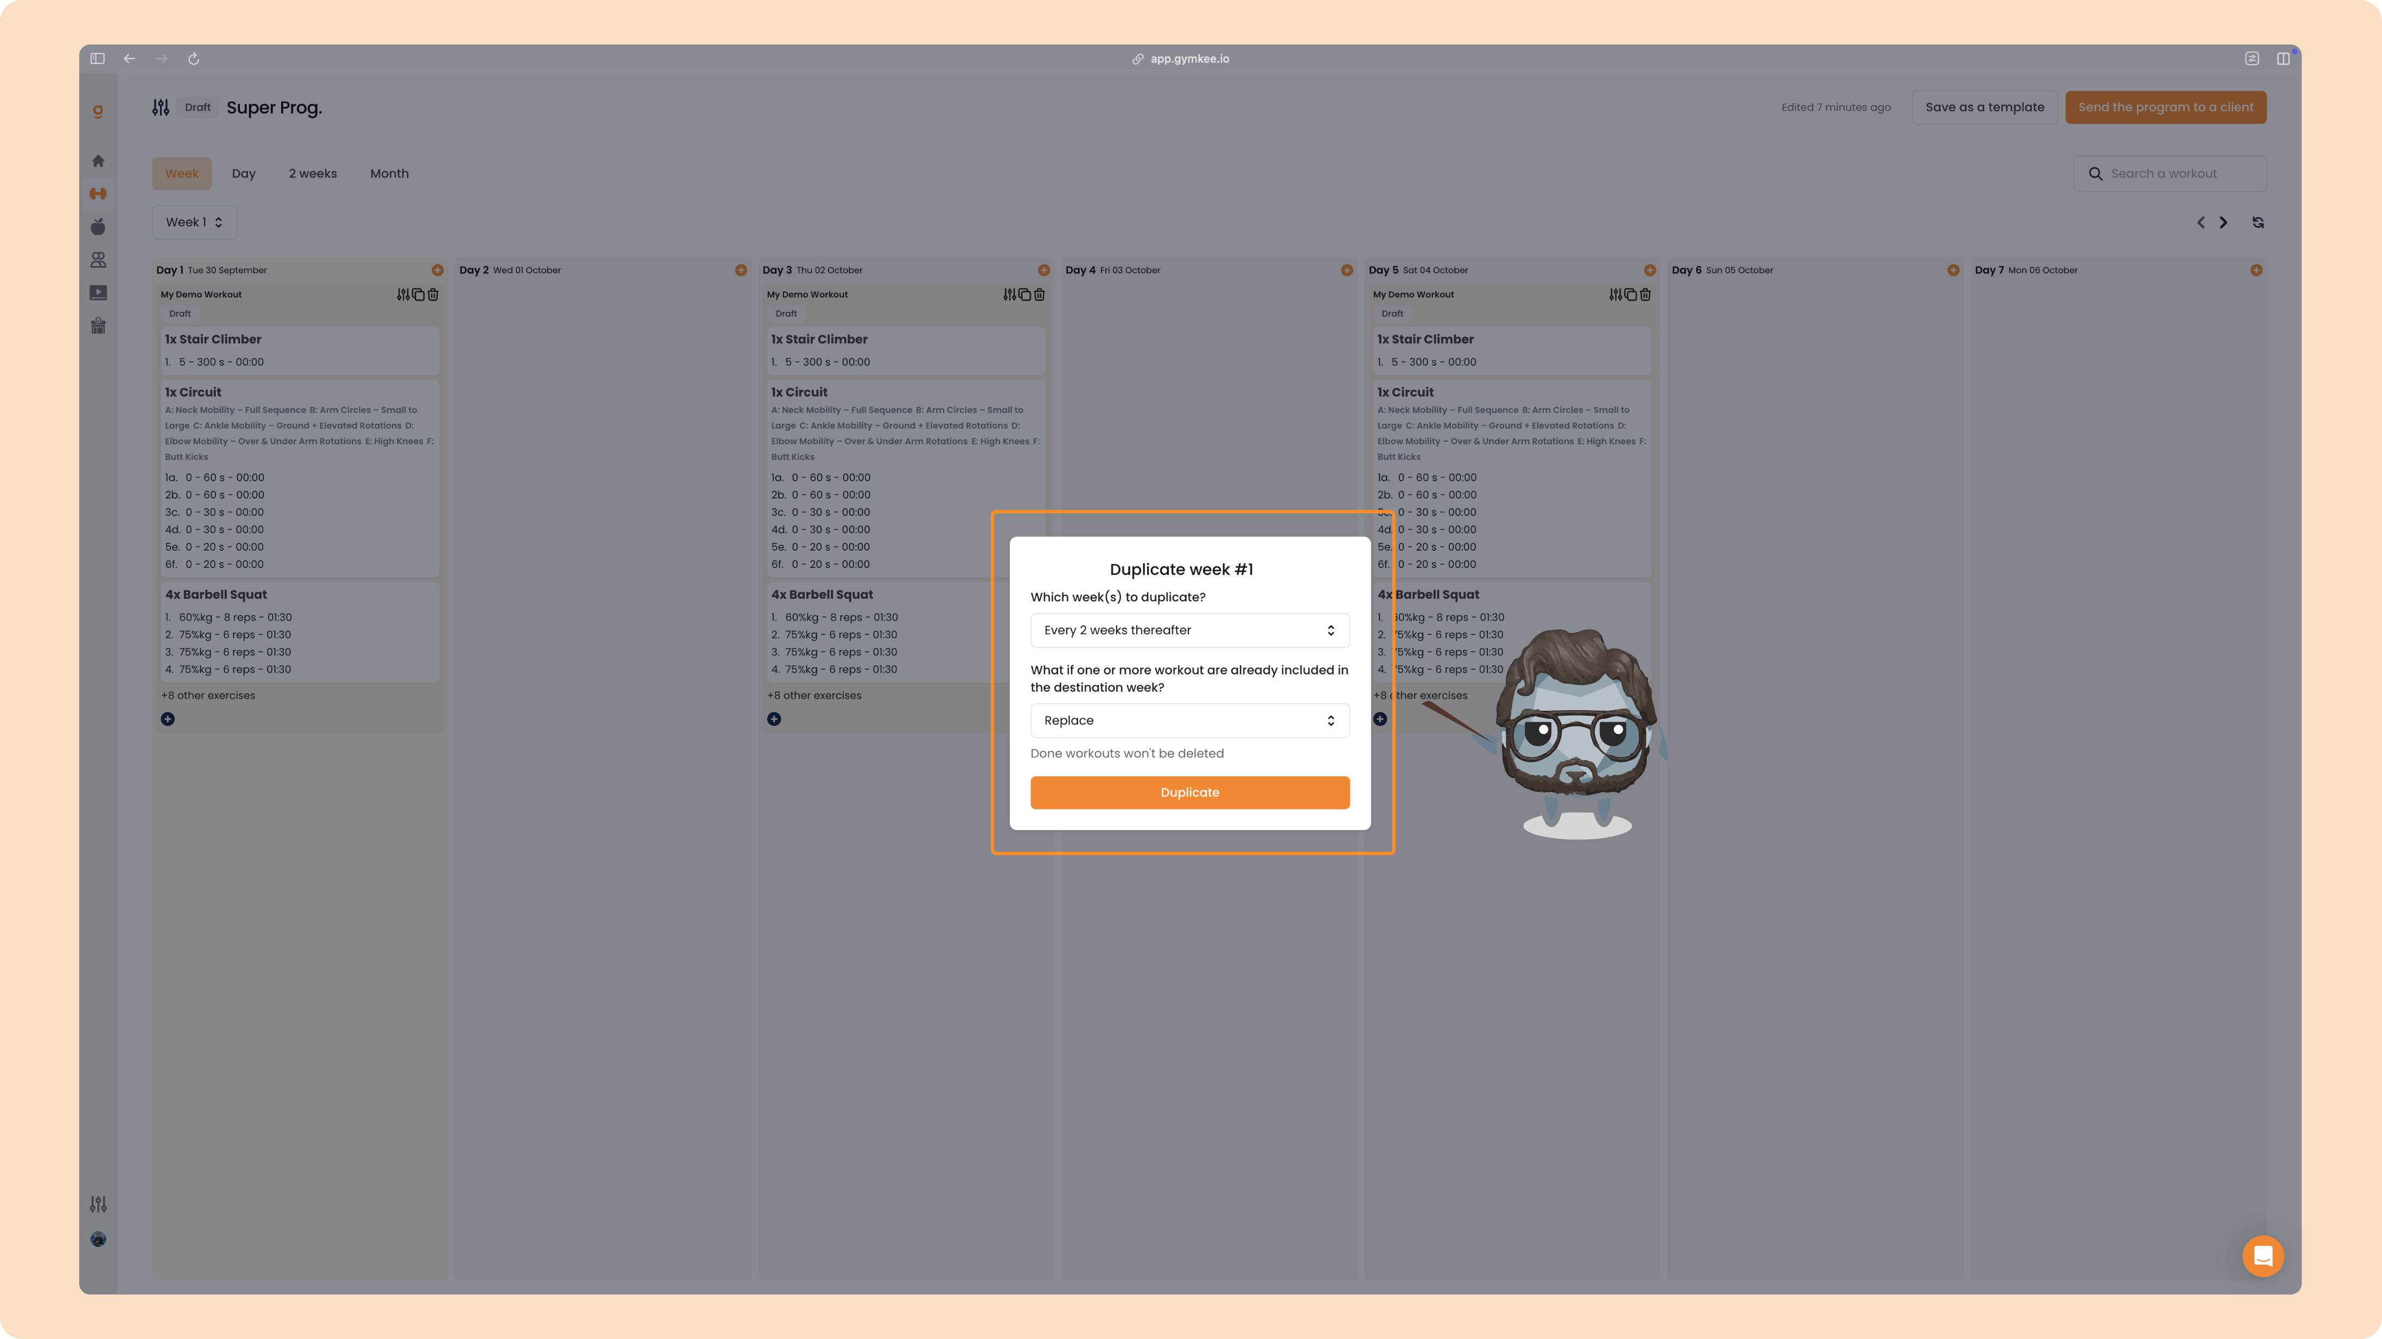This screenshot has width=2382, height=1339.
Task: Switch to the Month view tab
Action: [x=389, y=174]
